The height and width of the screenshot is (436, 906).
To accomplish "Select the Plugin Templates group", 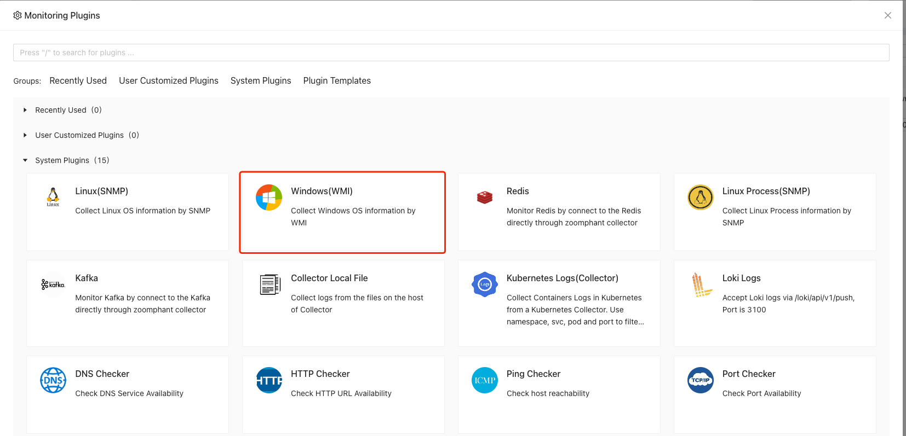I will pos(337,80).
